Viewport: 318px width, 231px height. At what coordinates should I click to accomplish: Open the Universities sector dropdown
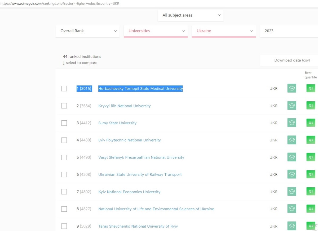156,31
